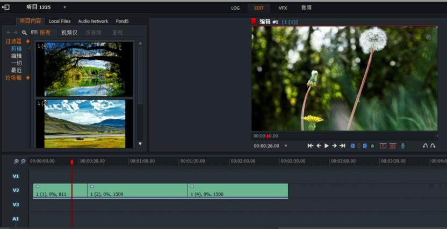The height and width of the screenshot is (229, 447).
Task: Click the mark out icon
Action: (x=365, y=146)
